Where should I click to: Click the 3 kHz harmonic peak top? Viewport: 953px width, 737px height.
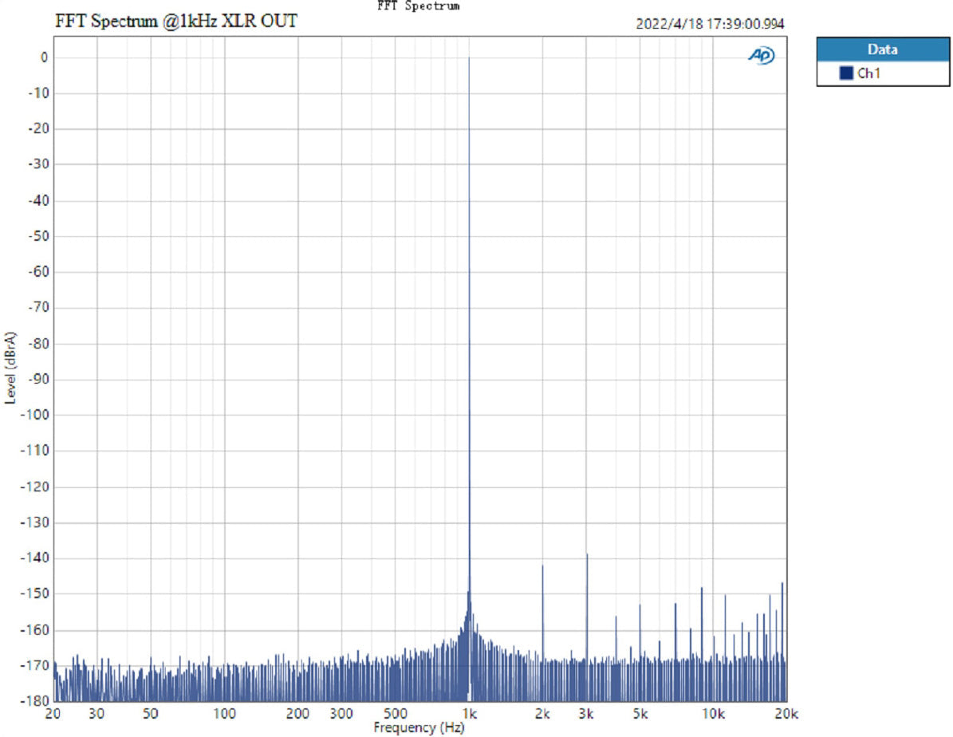coord(586,554)
